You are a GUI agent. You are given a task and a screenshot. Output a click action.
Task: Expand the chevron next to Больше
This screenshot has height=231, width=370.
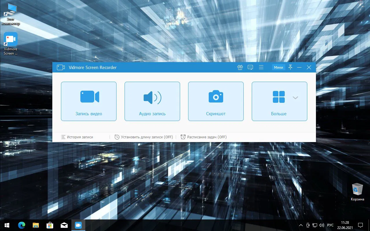click(295, 98)
